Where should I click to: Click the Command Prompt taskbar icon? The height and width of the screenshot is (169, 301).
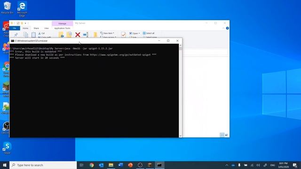159,165
